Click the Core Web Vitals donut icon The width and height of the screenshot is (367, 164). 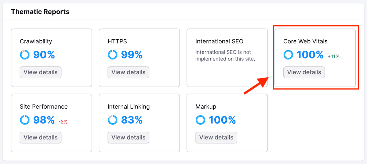(288, 55)
